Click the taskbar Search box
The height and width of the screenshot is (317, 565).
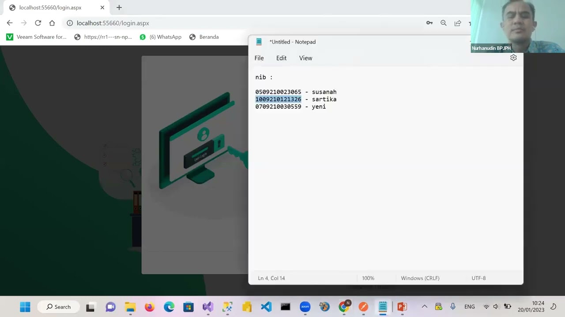click(x=58, y=307)
